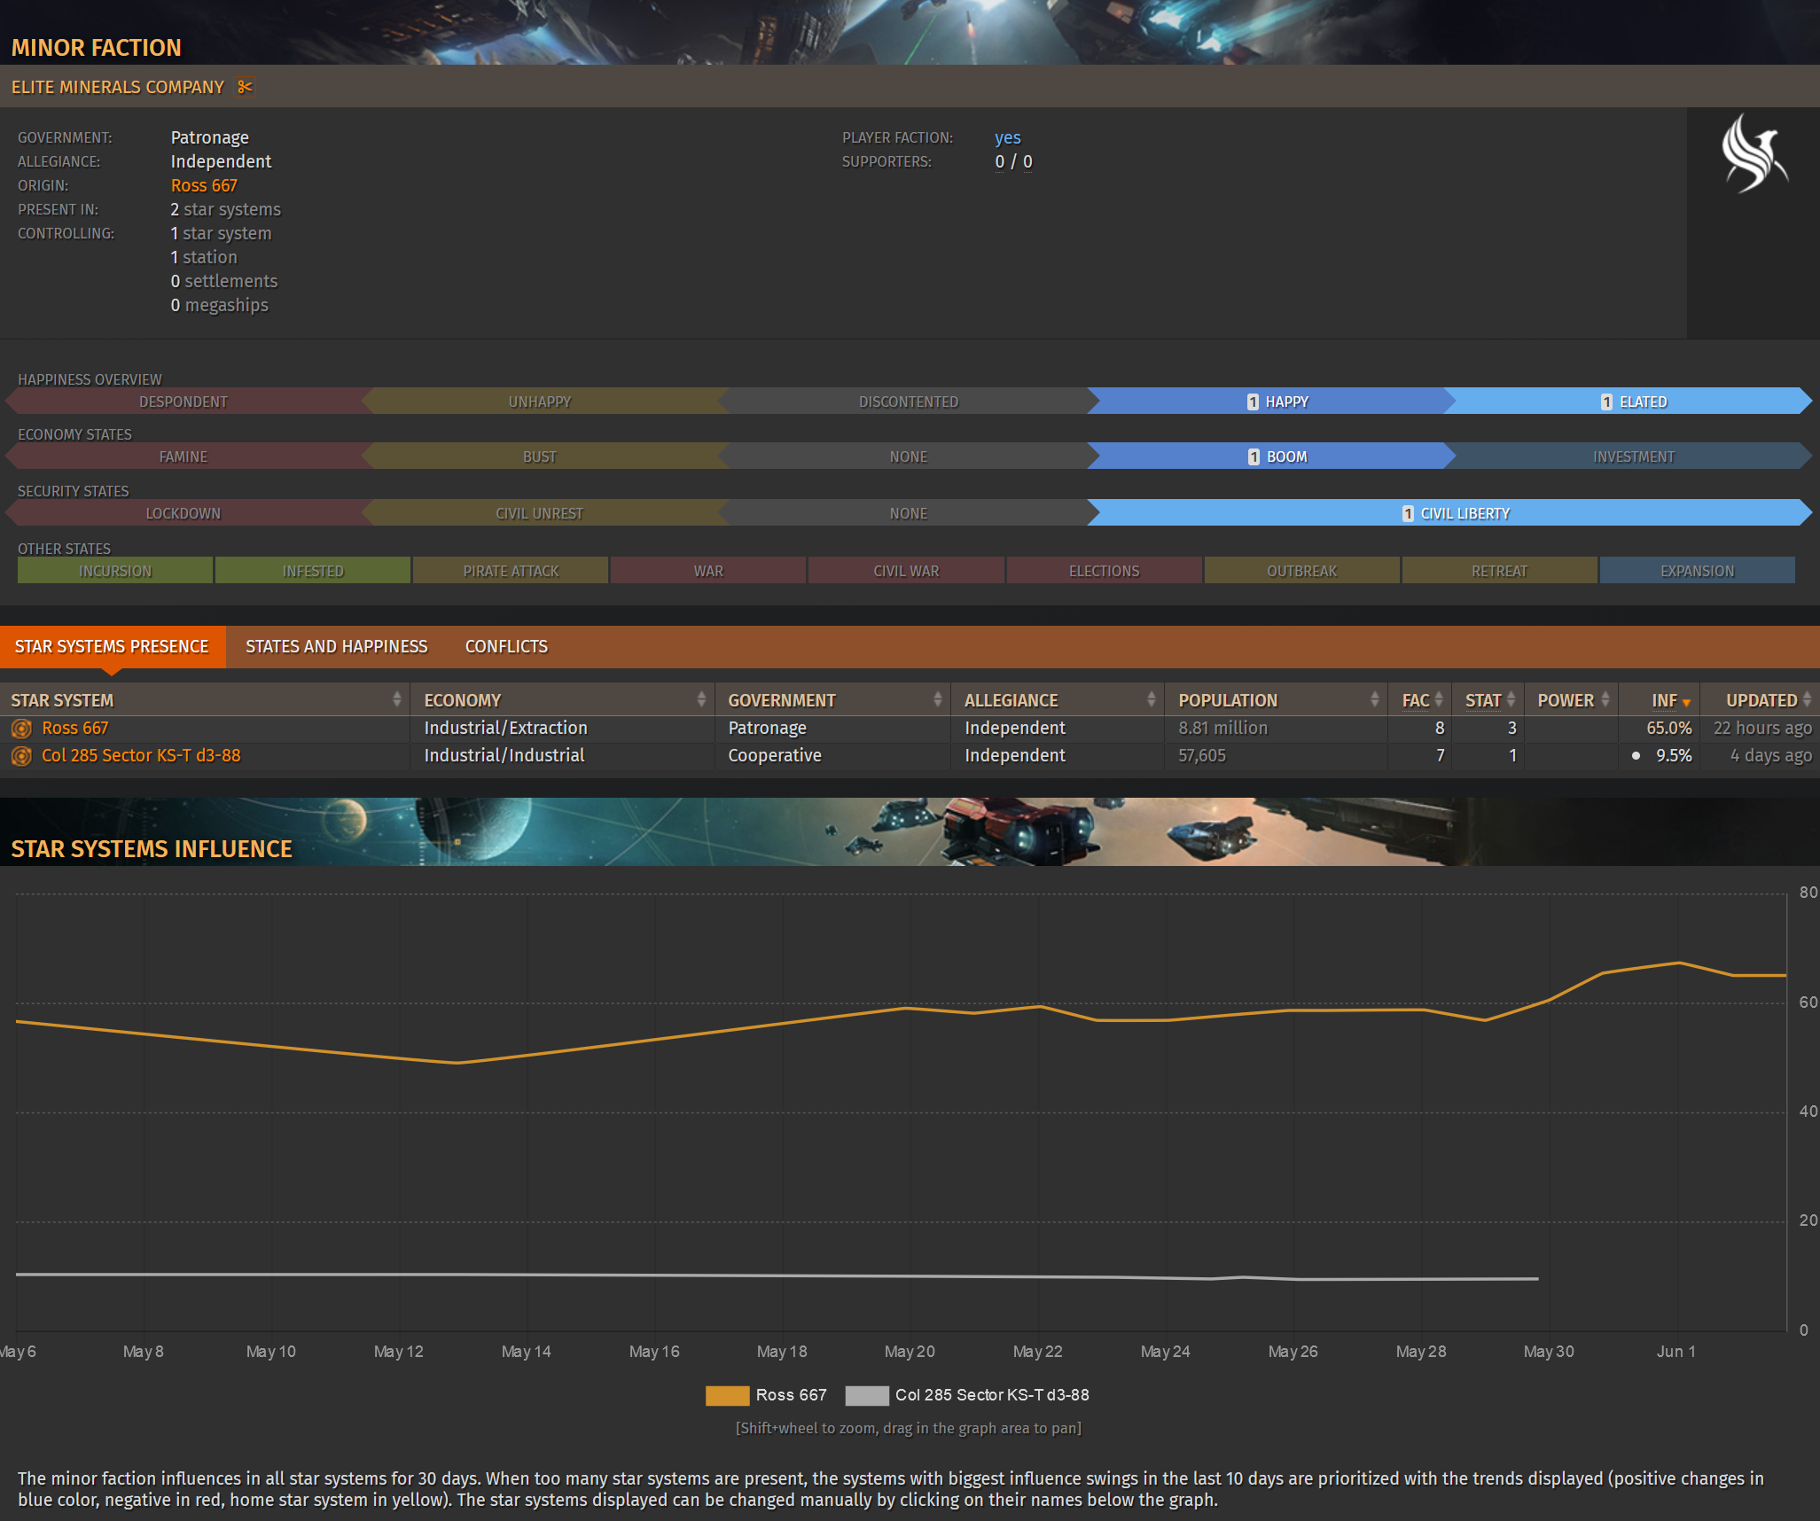The image size is (1820, 1521).
Task: Click the supporters count 0 / 0
Action: click(x=1013, y=161)
